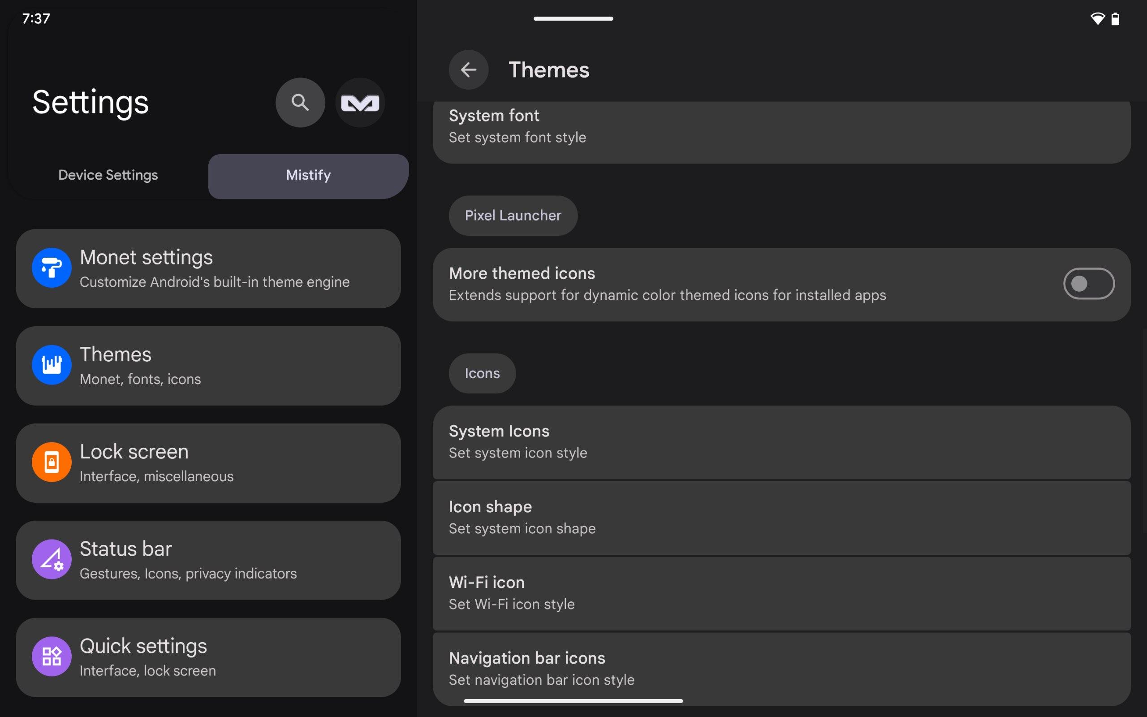Click the Wi-Fi icon in status bar
This screenshot has height=717, width=1147.
click(1097, 19)
